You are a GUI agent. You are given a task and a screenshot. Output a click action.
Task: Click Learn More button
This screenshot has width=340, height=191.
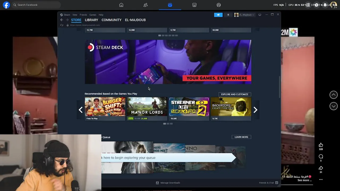coord(241,137)
